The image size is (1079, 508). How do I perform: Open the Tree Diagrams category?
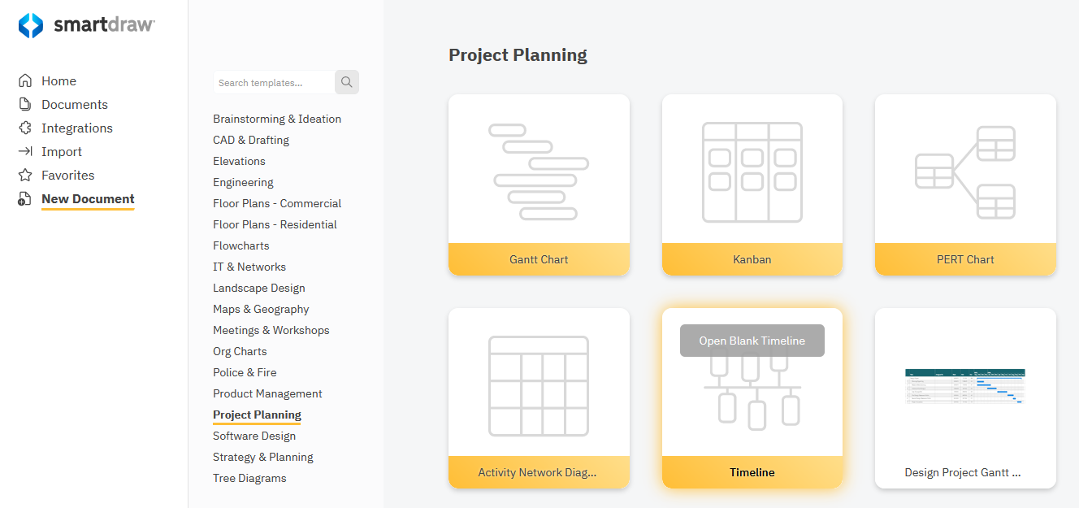[249, 478]
